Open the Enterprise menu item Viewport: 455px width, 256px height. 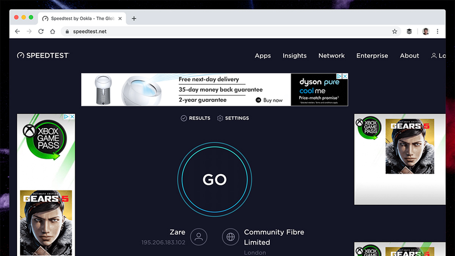click(372, 56)
